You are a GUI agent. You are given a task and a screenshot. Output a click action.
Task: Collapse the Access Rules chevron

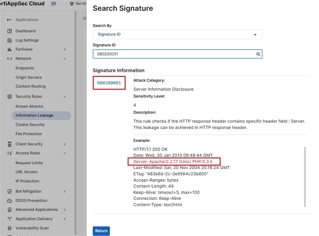click(x=65, y=153)
